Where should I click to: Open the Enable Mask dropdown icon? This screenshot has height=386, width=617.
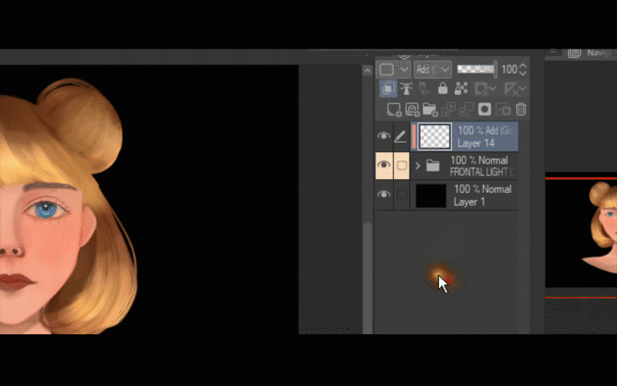tap(484, 89)
